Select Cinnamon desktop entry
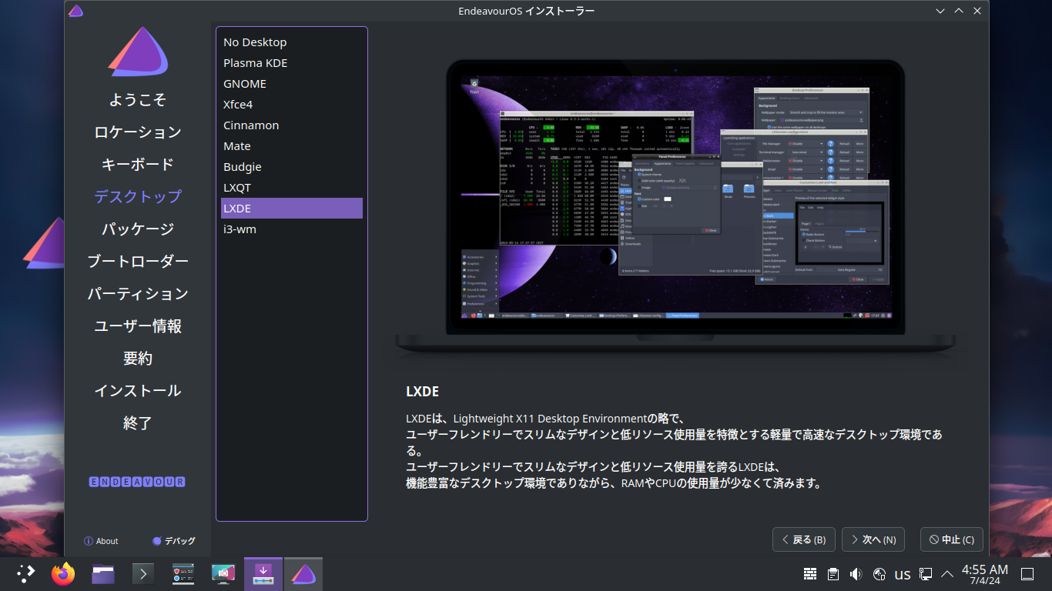This screenshot has width=1052, height=591. tap(292, 125)
